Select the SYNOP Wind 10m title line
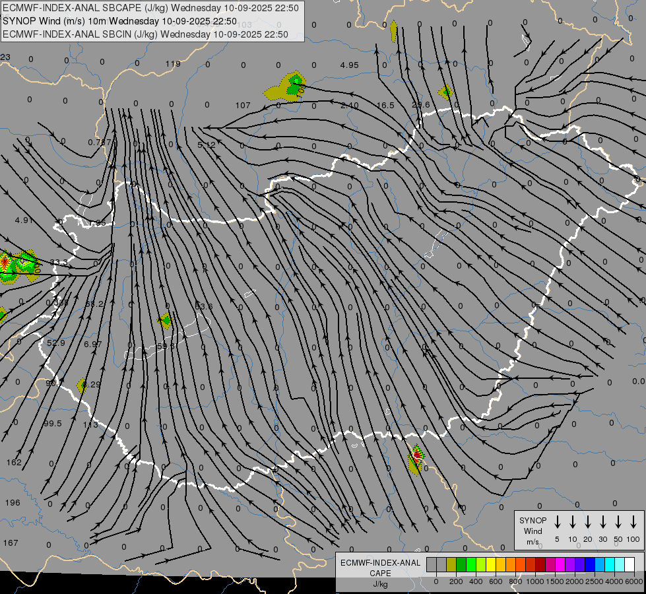Image resolution: width=646 pixels, height=594 pixels. coord(119,21)
